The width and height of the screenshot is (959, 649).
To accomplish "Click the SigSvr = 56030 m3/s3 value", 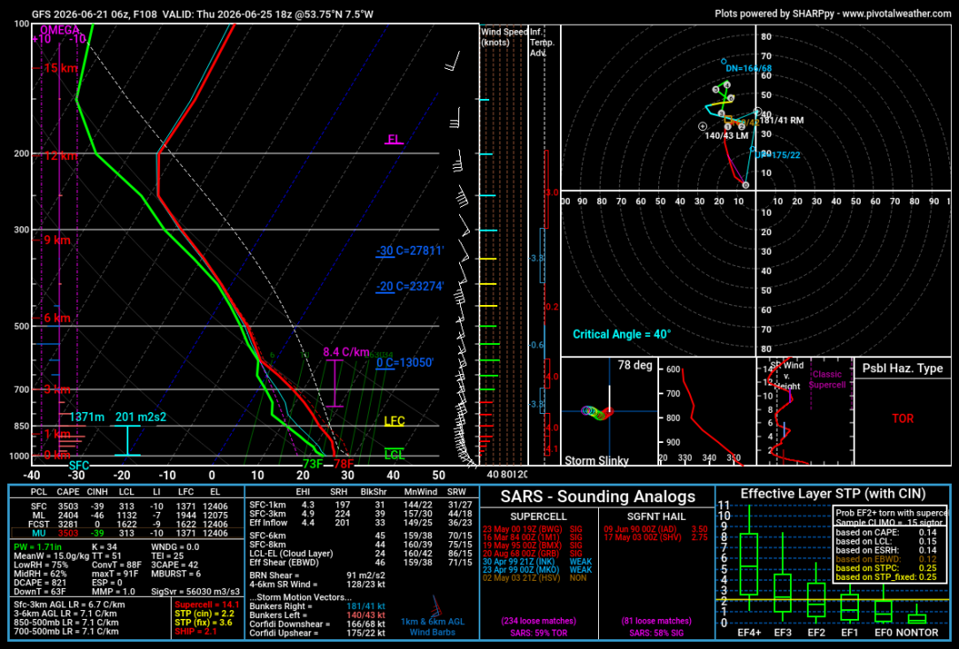I will pos(196,592).
